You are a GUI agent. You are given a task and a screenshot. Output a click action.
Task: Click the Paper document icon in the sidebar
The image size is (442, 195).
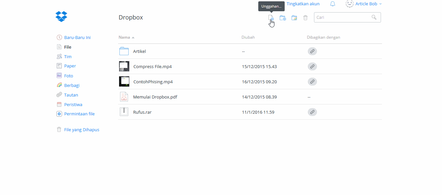click(59, 66)
